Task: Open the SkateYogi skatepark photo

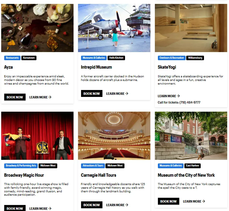Action: 191,28
